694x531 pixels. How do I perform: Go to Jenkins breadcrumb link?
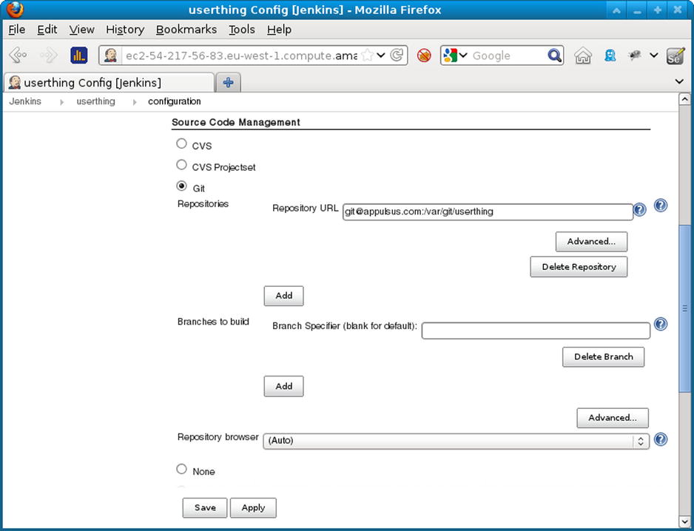coord(25,101)
